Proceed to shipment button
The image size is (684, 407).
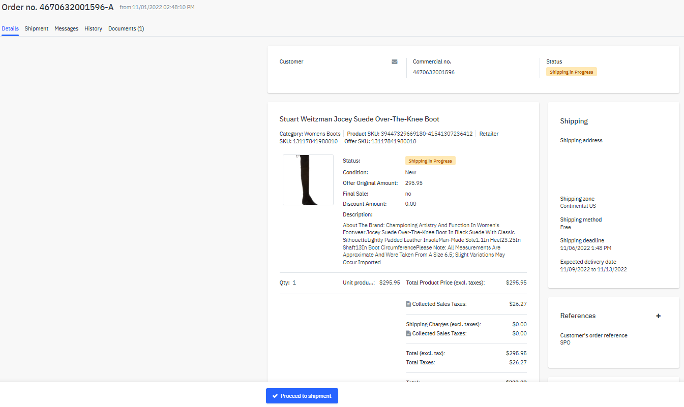point(302,396)
